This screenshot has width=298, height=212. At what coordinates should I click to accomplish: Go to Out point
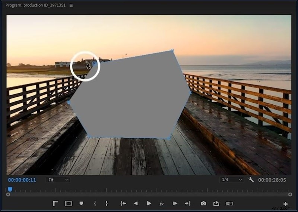coord(187,203)
